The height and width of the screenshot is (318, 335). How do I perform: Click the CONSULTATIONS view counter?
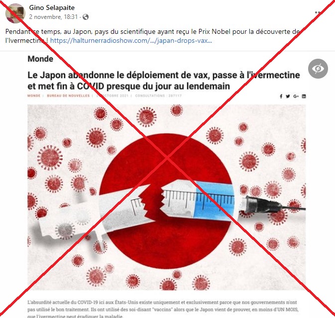pos(158,96)
